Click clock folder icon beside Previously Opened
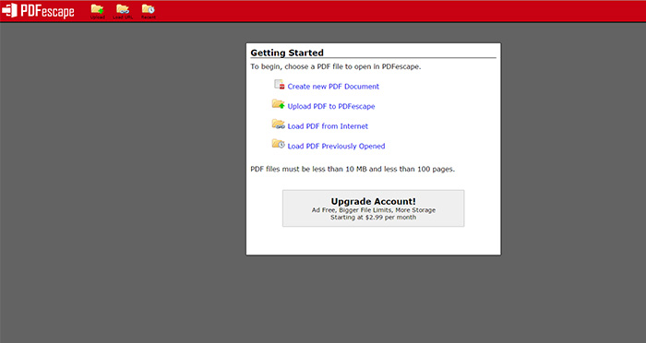Image resolution: width=646 pixels, height=343 pixels. pyautogui.click(x=279, y=144)
